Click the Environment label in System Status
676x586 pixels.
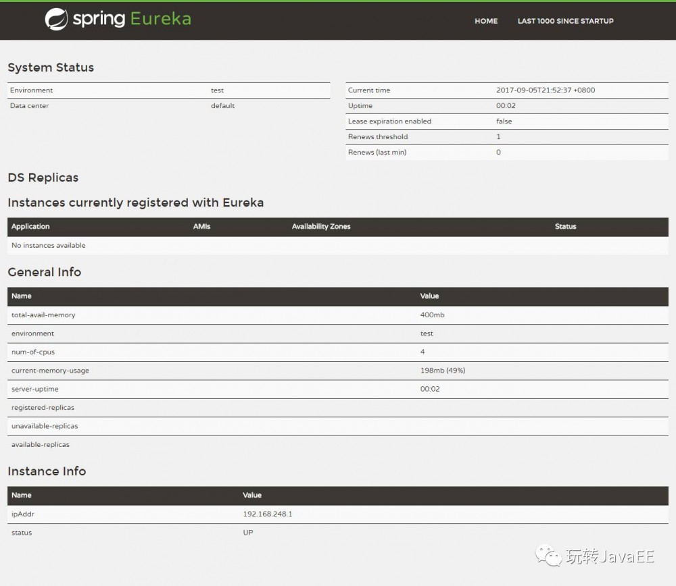(32, 90)
